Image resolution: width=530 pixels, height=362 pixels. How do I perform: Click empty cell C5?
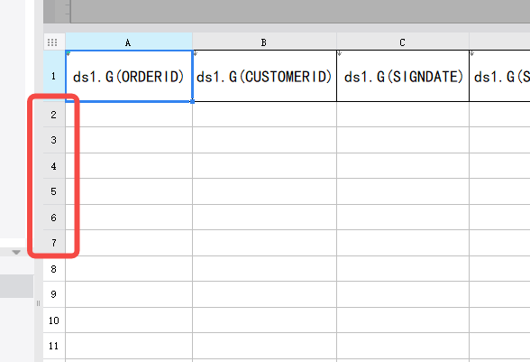403,191
